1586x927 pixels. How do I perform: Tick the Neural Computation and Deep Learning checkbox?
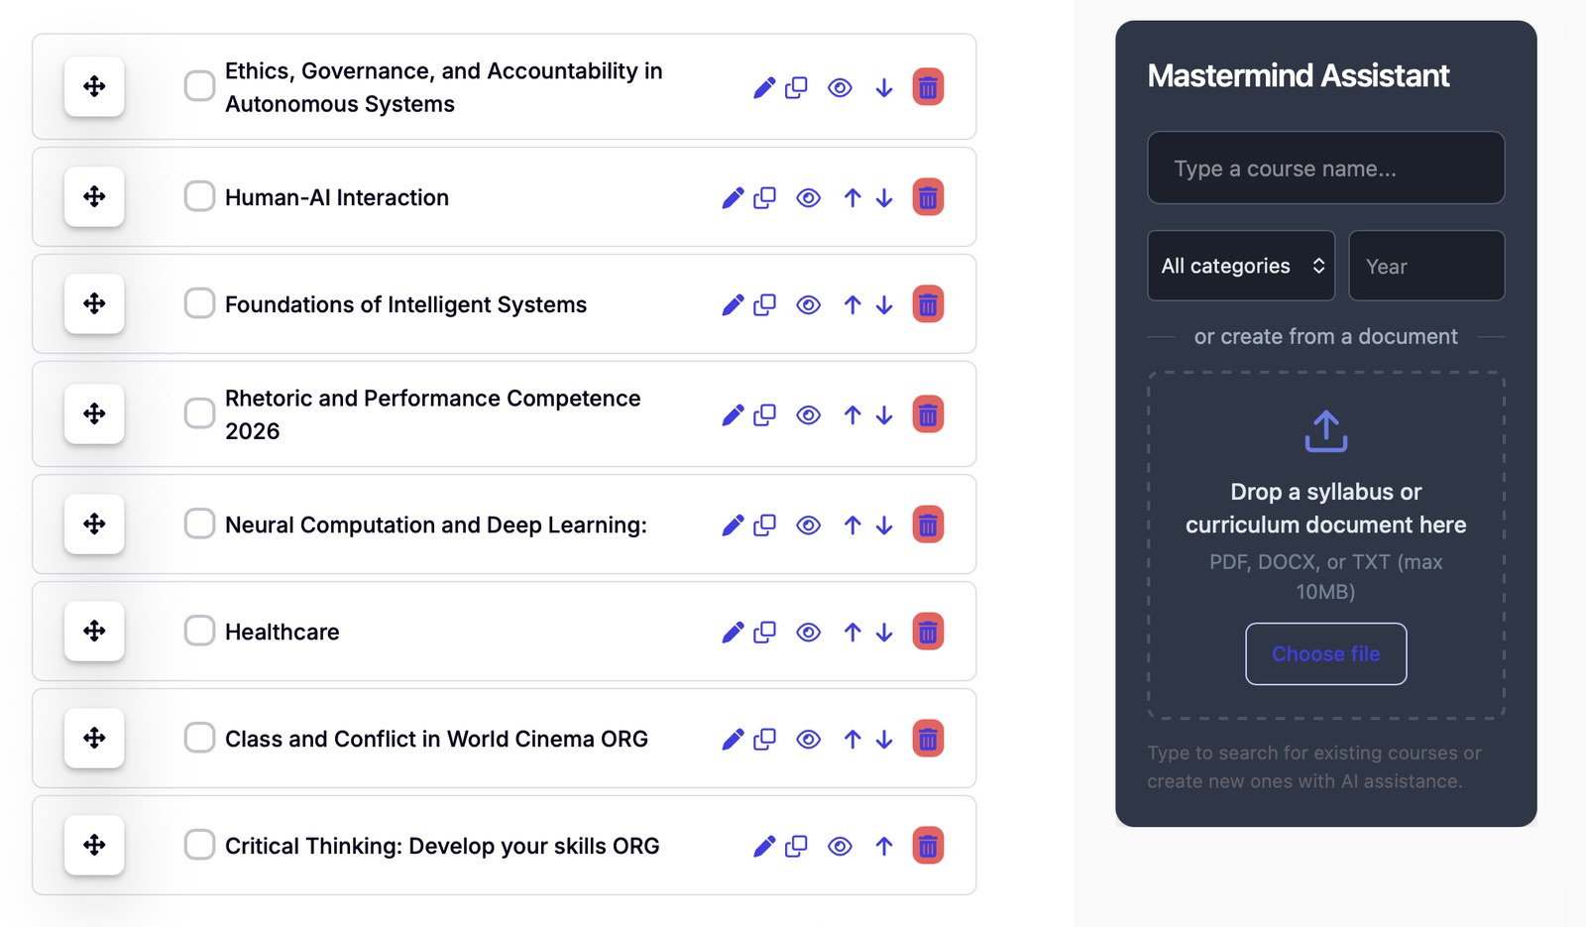(x=199, y=523)
